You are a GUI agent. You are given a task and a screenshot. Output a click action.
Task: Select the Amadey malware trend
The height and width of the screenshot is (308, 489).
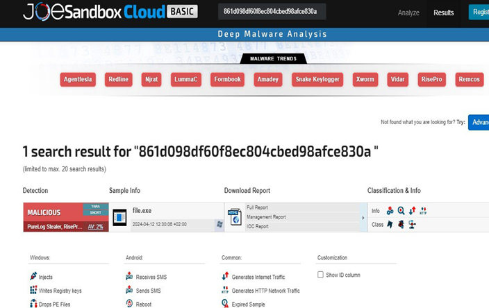(268, 79)
